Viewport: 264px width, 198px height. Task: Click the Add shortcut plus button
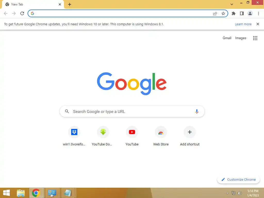tap(190, 132)
